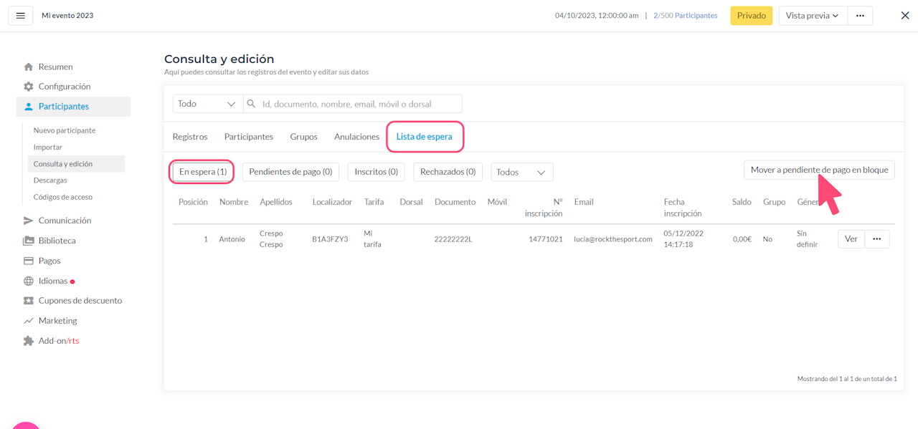This screenshot has height=429, width=918.
Task: Expand the Todos status dropdown
Action: point(522,172)
